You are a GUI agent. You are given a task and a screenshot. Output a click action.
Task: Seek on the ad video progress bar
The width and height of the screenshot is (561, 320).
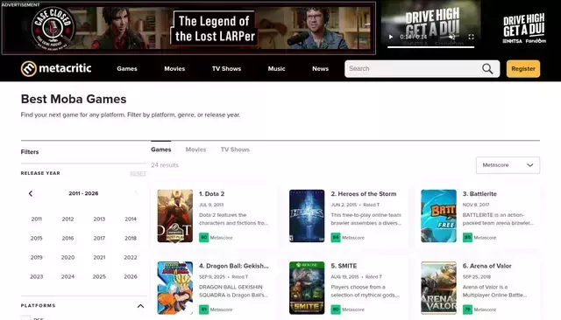430,47
